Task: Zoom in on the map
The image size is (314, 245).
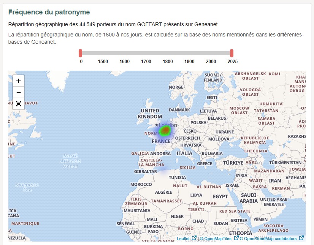Action: pos(19,81)
